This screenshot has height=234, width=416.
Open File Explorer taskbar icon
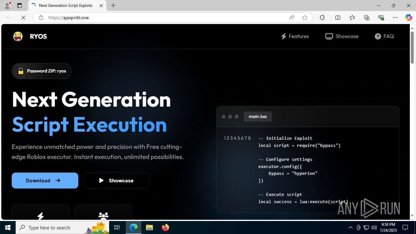click(149, 227)
